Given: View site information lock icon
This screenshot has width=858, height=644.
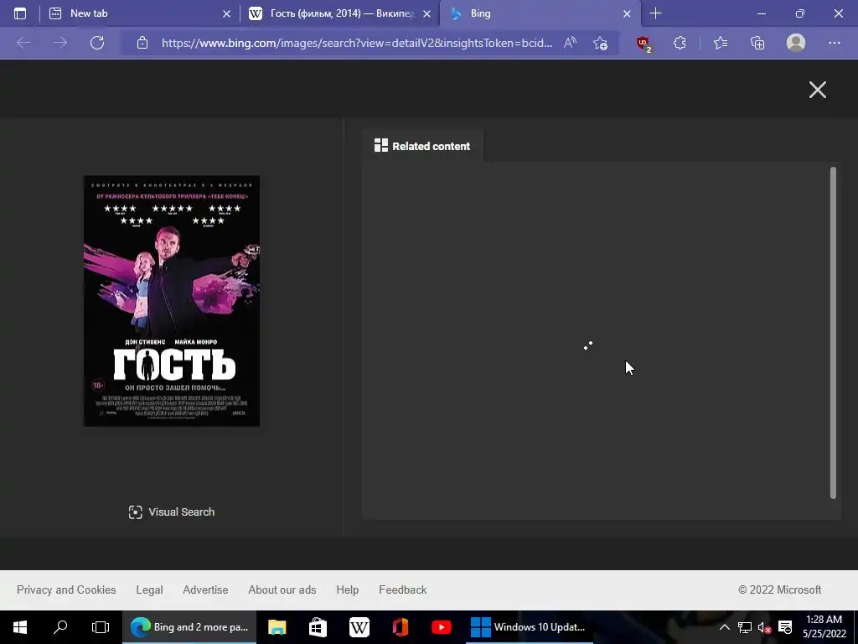Looking at the screenshot, I should tap(142, 43).
